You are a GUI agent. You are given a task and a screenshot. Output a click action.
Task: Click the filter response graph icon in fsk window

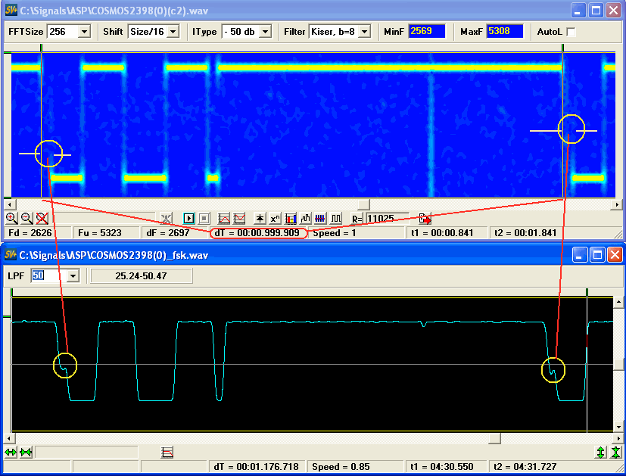(x=167, y=453)
